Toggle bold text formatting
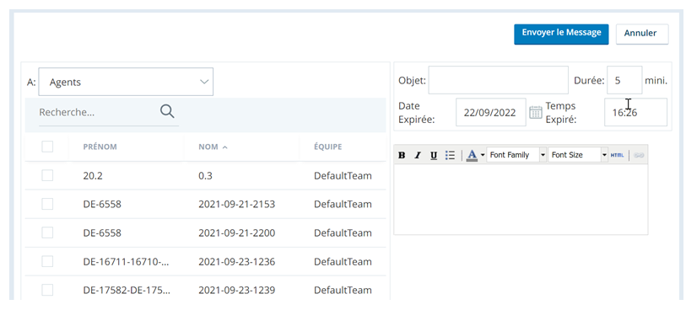Image resolution: width=686 pixels, height=310 pixels. (402, 155)
